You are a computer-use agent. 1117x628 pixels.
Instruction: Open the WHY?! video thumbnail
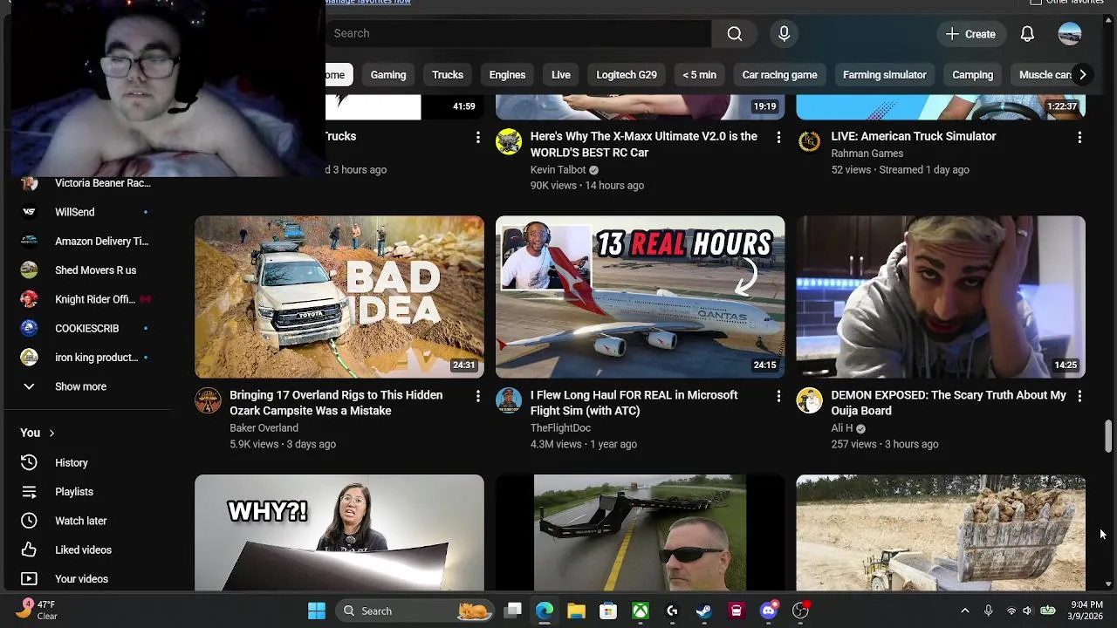339,533
